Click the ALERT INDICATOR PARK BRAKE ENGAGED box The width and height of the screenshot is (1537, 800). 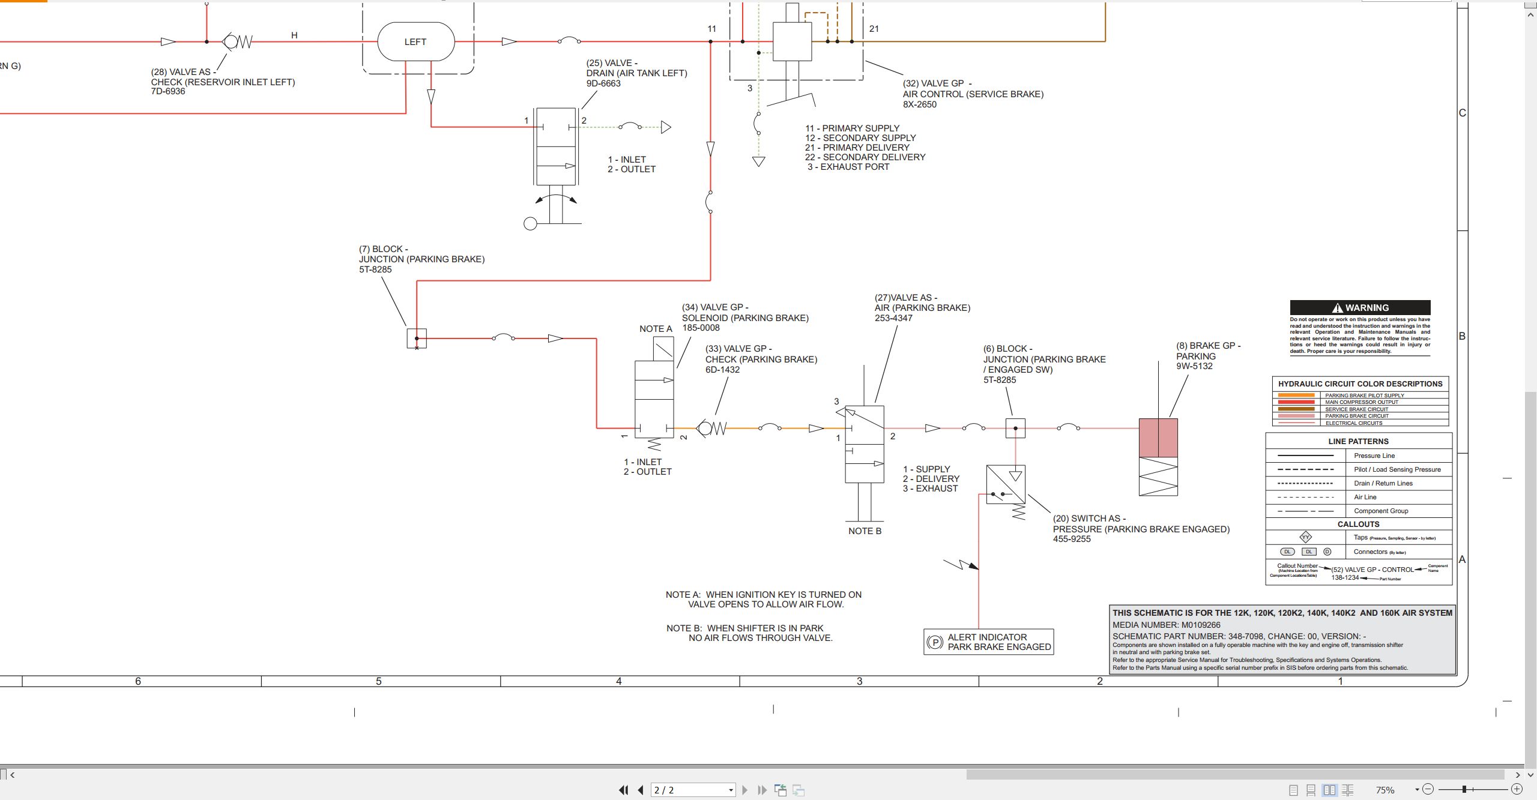tap(988, 642)
